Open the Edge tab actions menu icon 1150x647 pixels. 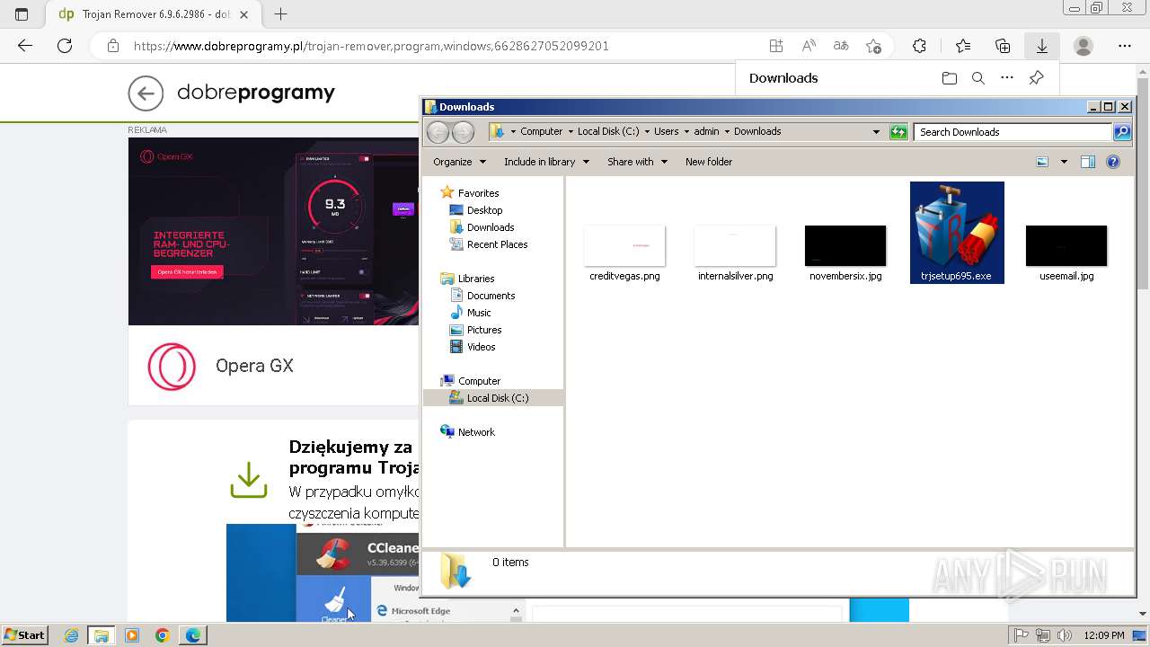coord(22,14)
